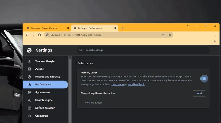Image resolution: width=221 pixels, height=123 pixels.
Task: Open Appearance settings in sidebar
Action: pyautogui.click(x=42, y=92)
